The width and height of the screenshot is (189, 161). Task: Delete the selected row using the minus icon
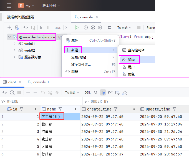pyautogui.click(x=35, y=92)
